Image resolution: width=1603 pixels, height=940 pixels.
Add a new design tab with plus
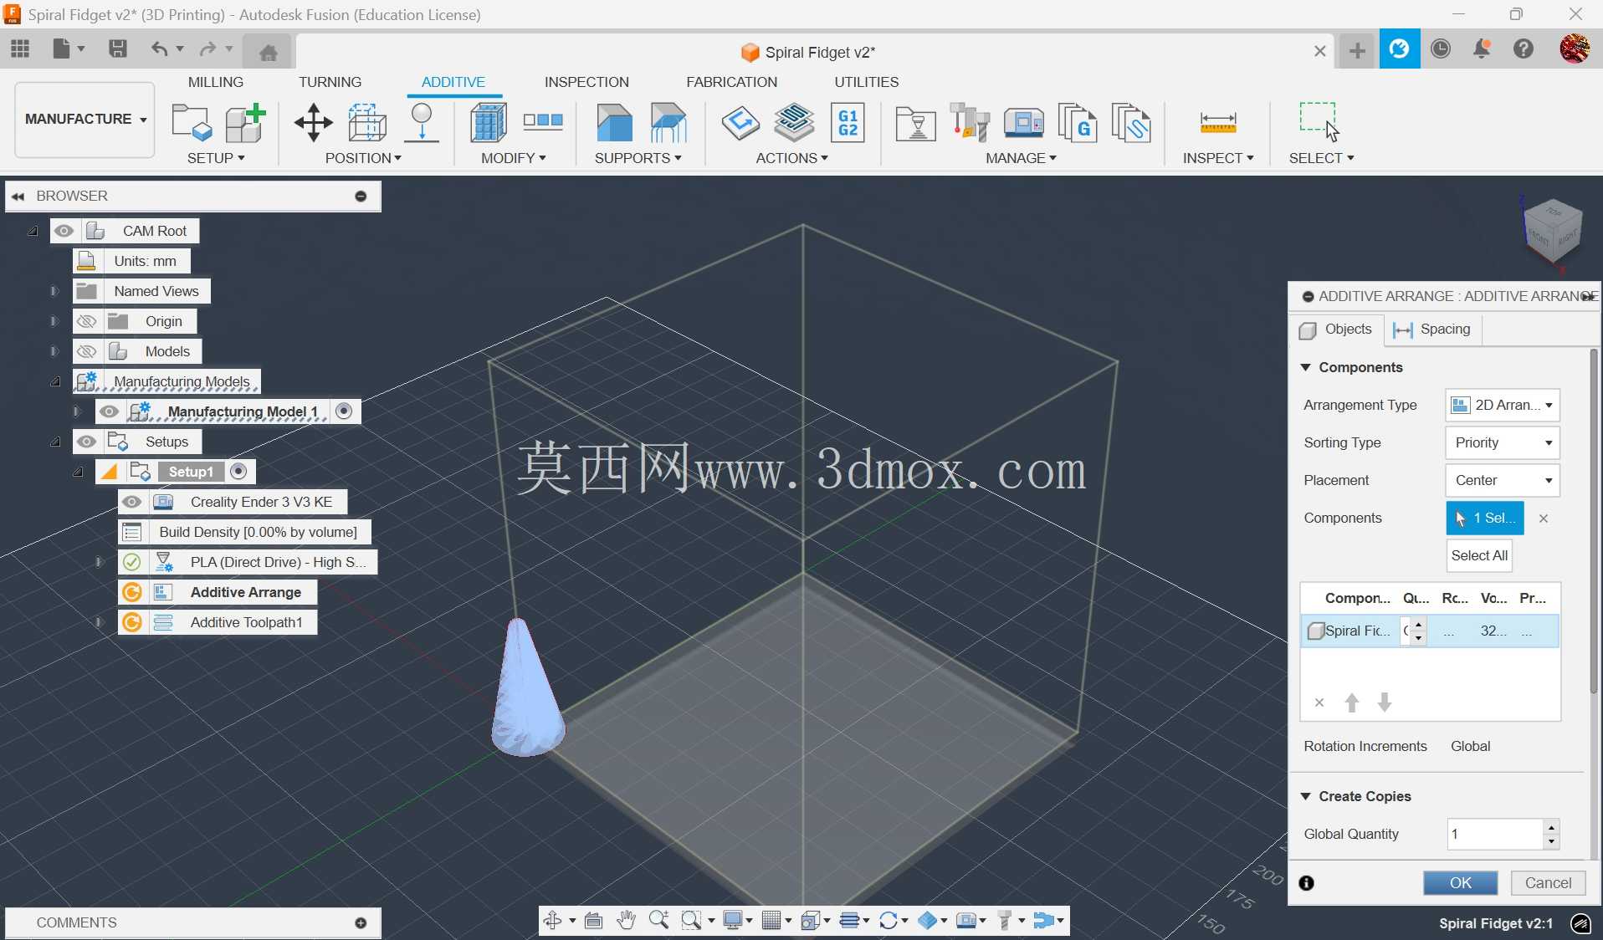point(1358,51)
